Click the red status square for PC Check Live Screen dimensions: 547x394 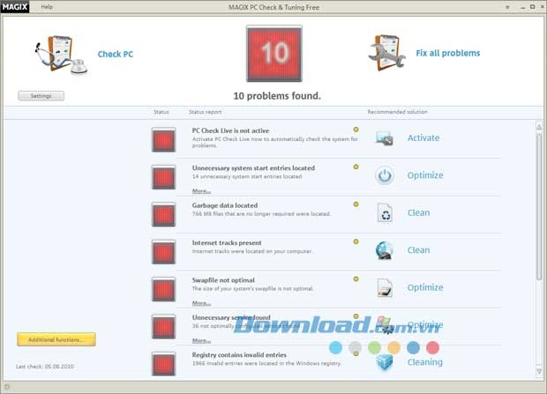tap(163, 140)
